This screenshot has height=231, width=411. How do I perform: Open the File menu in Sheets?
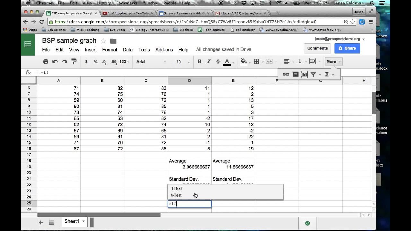[46, 50]
